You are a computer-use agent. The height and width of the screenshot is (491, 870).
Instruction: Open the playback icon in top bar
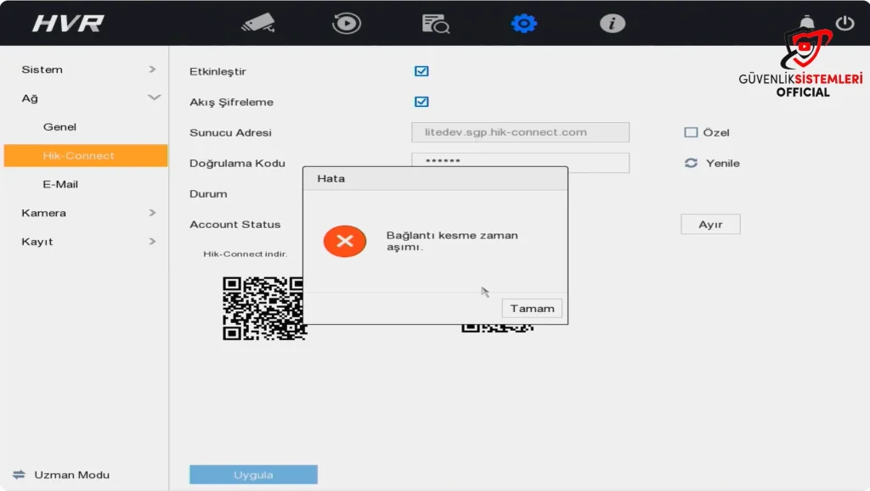tap(346, 23)
